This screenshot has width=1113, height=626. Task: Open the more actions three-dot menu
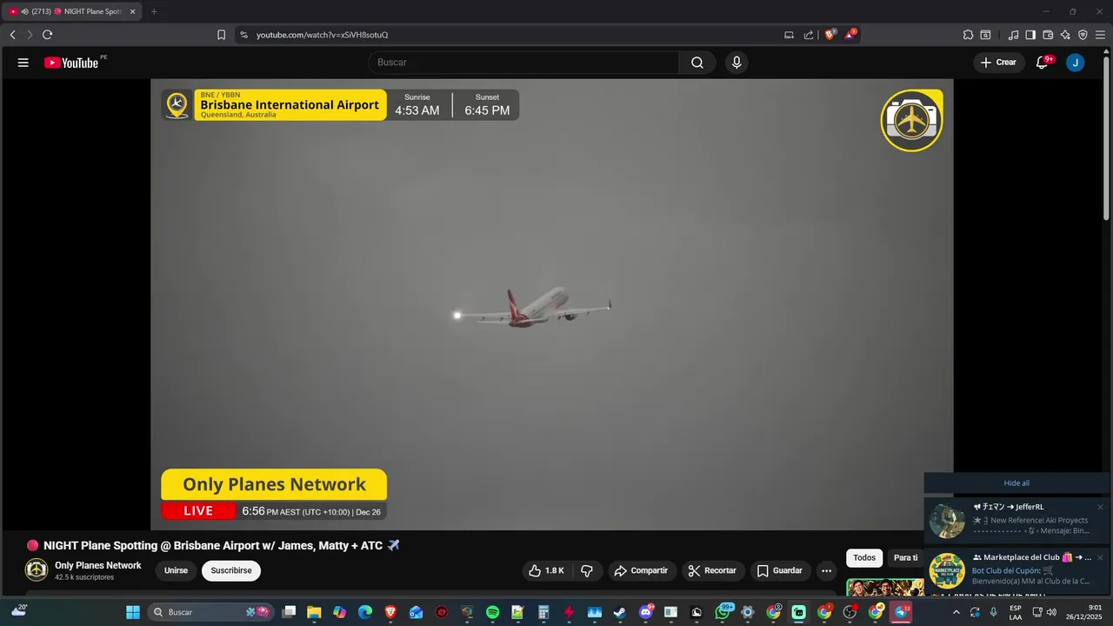[826, 570]
